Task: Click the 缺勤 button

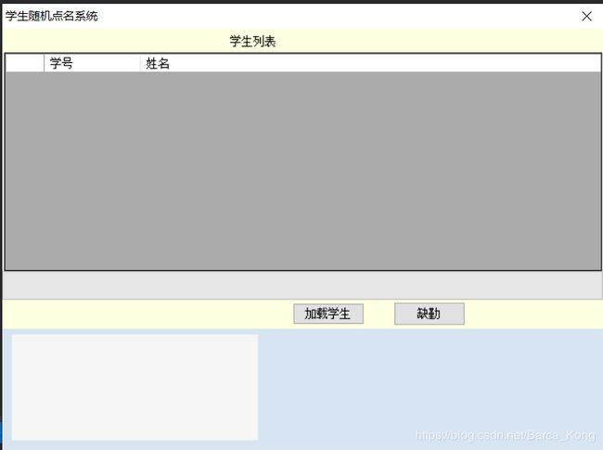Action: click(x=430, y=314)
